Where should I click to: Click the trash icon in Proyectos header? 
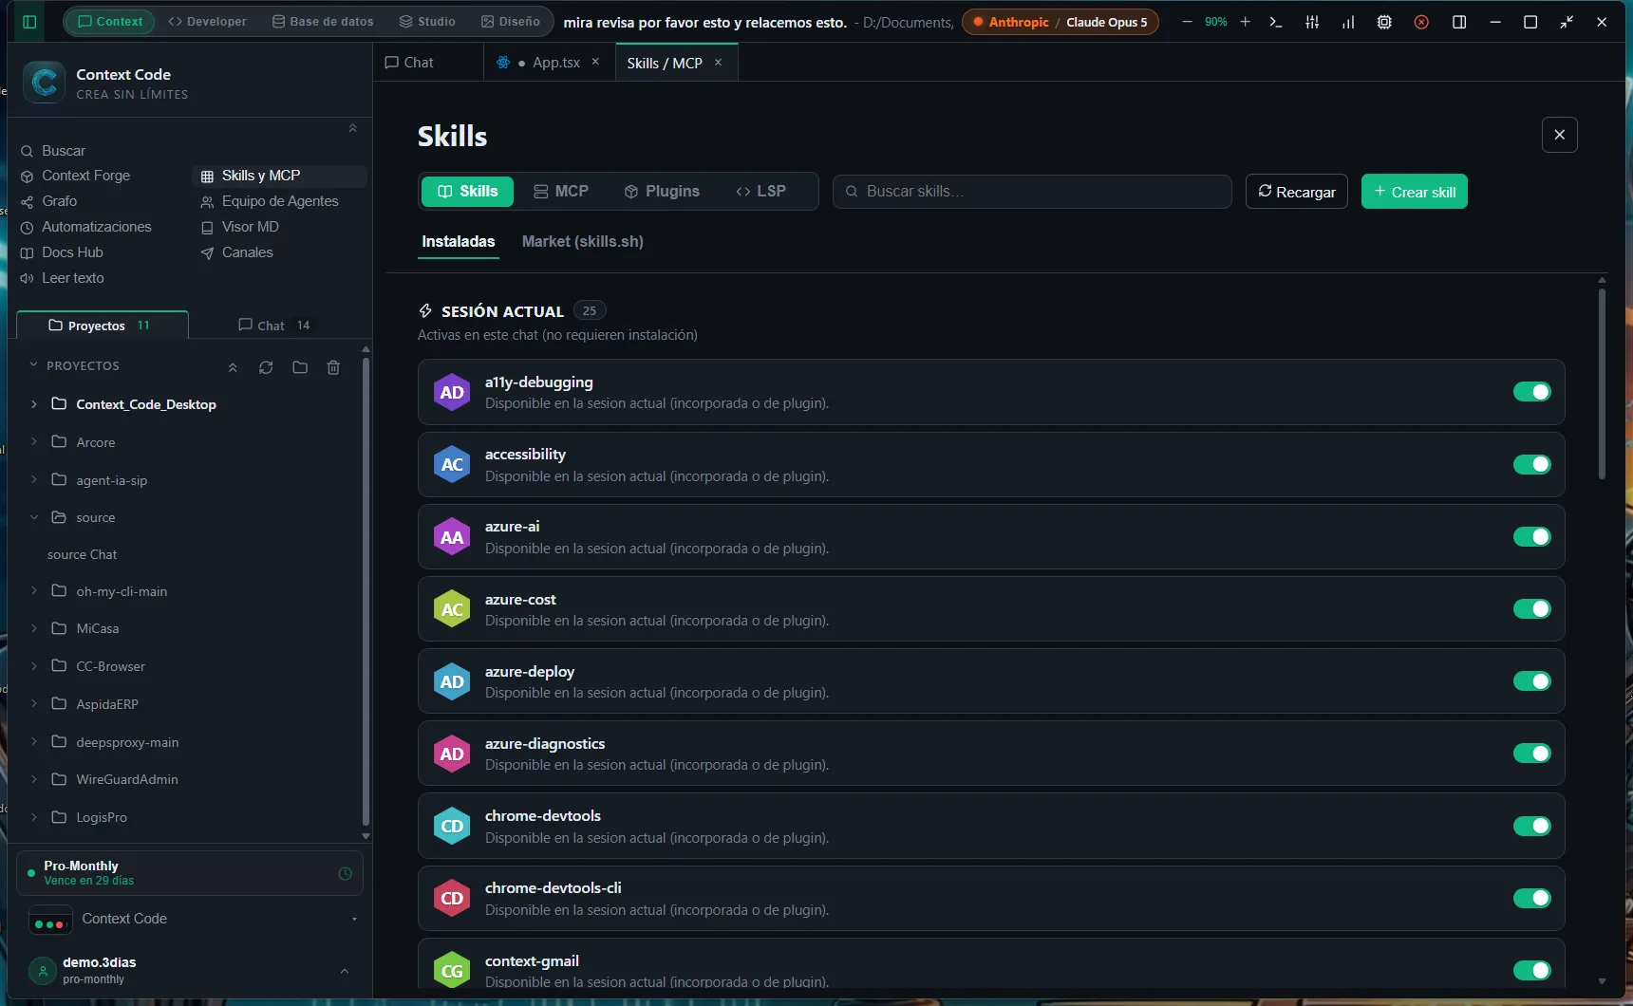coord(333,367)
